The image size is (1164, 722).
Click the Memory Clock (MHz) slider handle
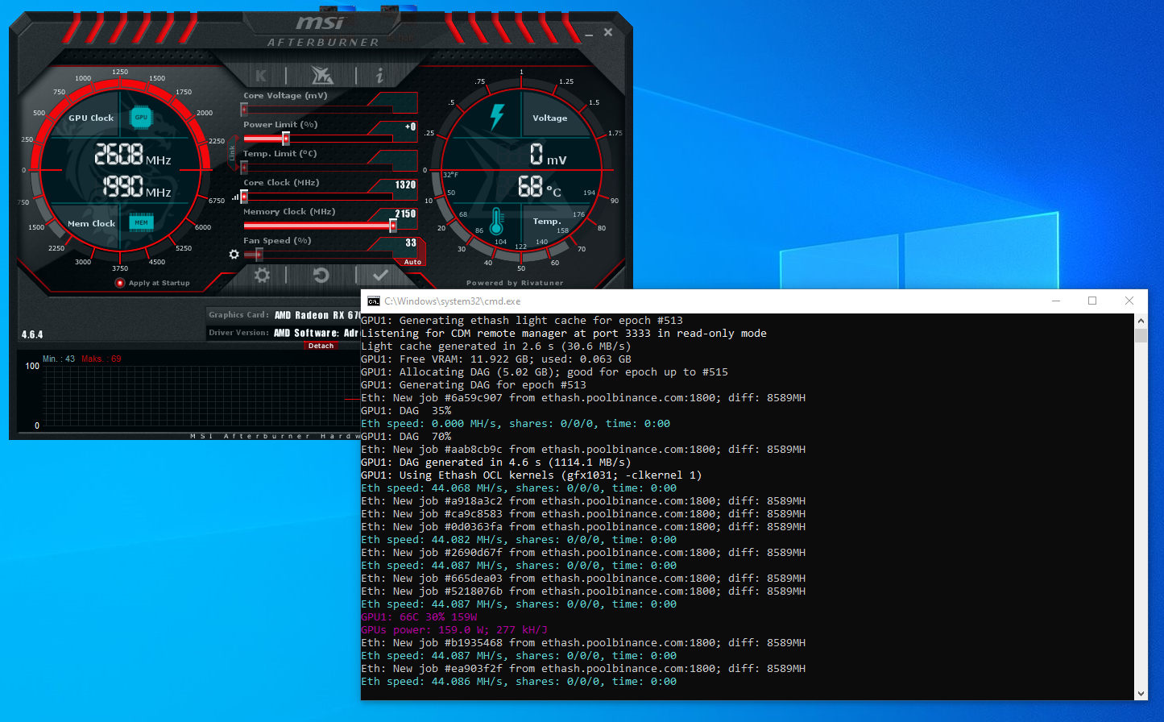(392, 226)
